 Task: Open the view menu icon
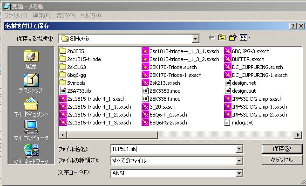pos(245,37)
